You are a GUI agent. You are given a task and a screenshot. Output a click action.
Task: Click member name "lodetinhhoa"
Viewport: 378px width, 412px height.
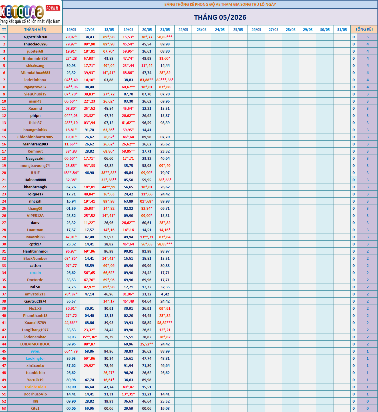pyautogui.click(x=35, y=80)
